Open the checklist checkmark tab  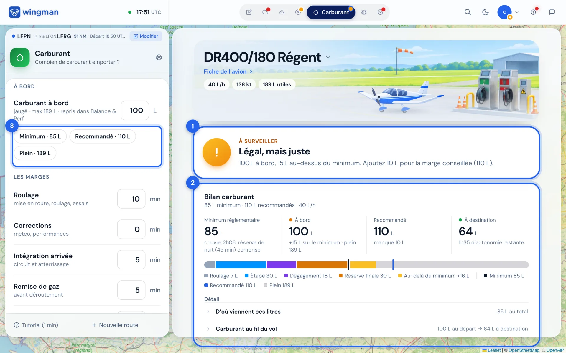point(380,12)
